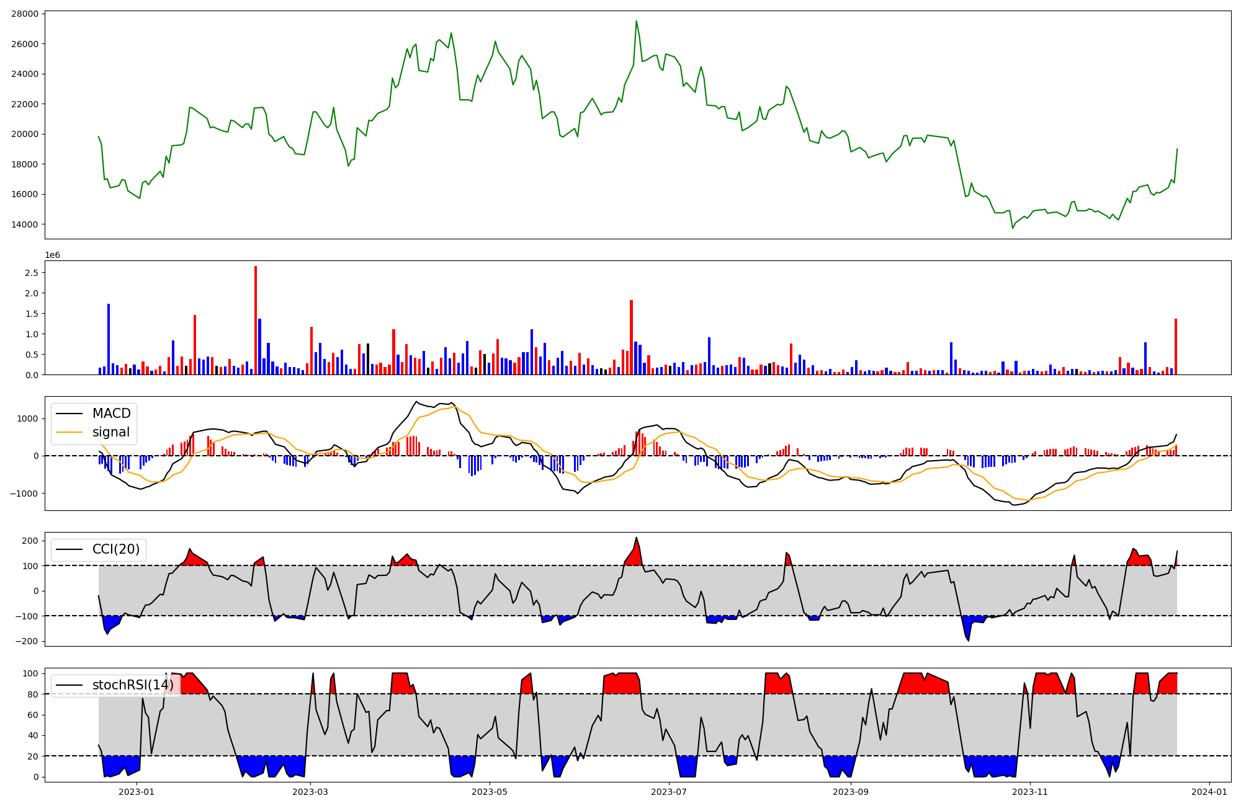Click the signal legend label
Screen dimensions: 1241x806
111,432
